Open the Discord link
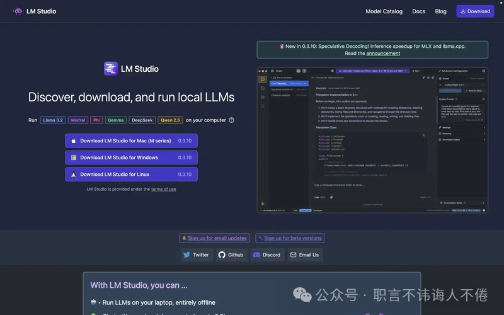The image size is (504, 315). tap(267, 255)
